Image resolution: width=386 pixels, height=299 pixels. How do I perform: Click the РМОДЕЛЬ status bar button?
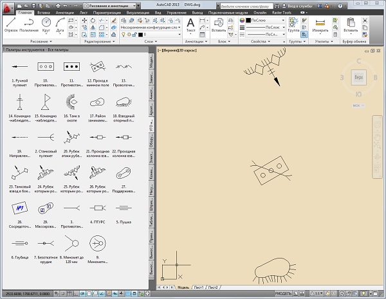tap(284, 293)
